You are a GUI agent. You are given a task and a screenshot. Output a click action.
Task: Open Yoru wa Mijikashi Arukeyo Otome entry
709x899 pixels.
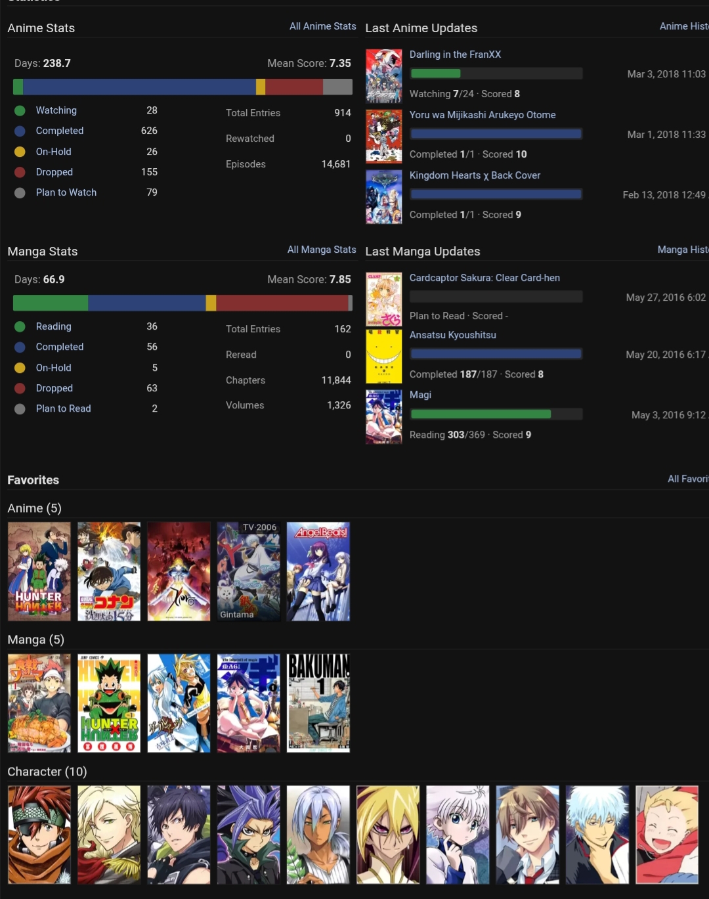point(482,115)
